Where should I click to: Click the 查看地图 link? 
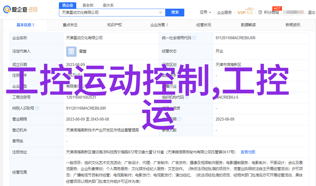click(248, 152)
